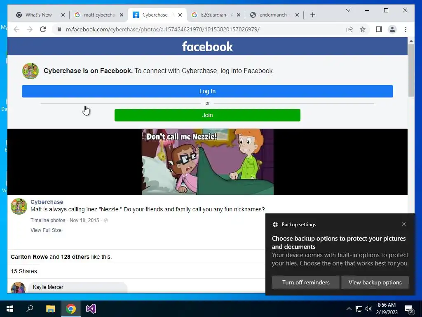Show hidden system tray icons
Viewport: 422px width, 317px height.
tap(349, 309)
